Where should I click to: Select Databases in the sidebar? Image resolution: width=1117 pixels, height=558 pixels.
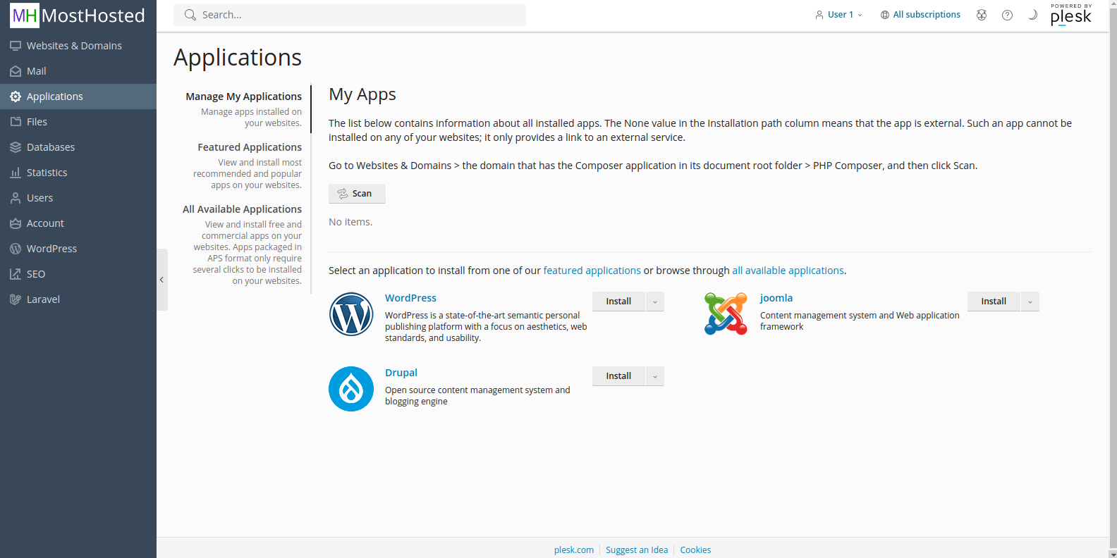point(78,147)
